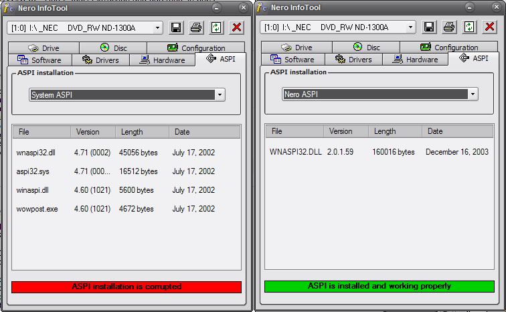Image resolution: width=506 pixels, height=312 pixels.
Task: Click Date column header in left window
Action: click(205, 132)
